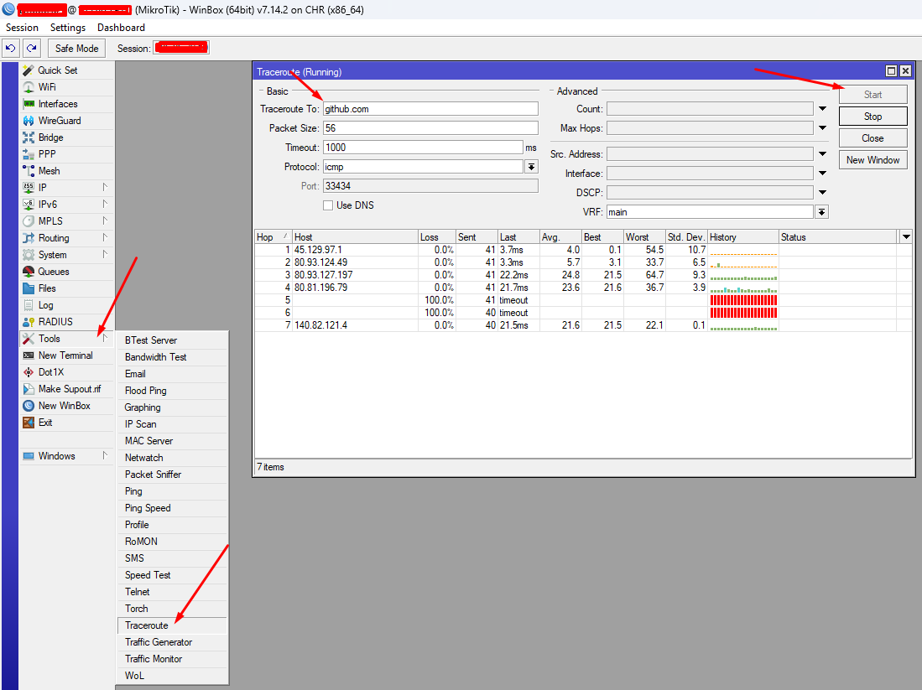The image size is (922, 690).
Task: Click the Timeout input field
Action: tap(423, 148)
